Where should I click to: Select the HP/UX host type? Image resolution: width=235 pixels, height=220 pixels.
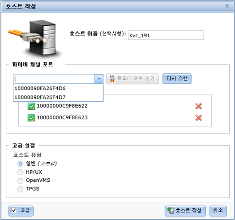[20, 172]
